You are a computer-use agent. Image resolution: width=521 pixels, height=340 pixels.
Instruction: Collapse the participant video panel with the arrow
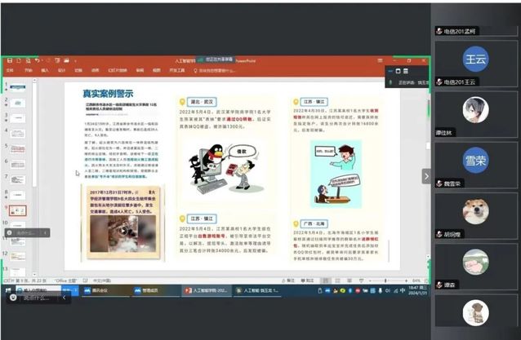pyautogui.click(x=425, y=175)
